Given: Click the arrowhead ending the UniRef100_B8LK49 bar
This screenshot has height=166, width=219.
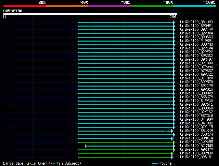Looking at the screenshot, I should pyautogui.click(x=172, y=131).
